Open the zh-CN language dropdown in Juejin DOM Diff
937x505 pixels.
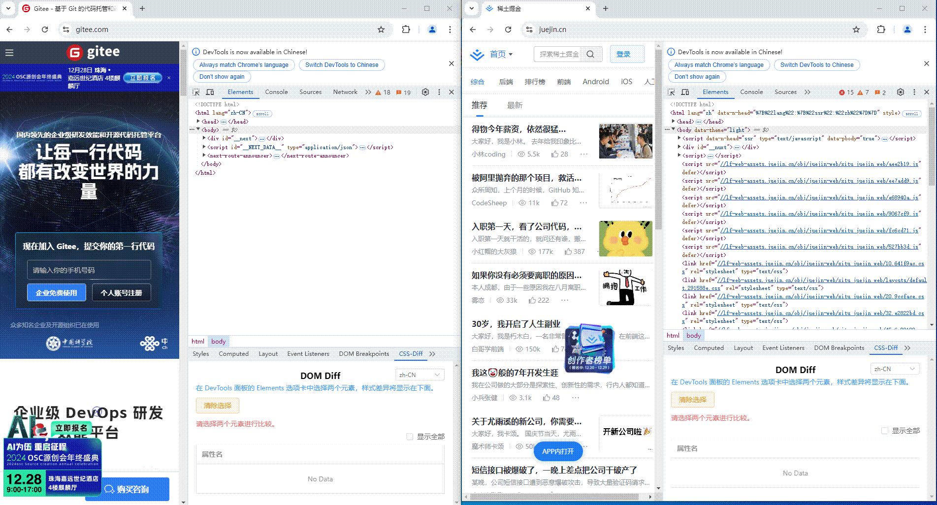895,369
